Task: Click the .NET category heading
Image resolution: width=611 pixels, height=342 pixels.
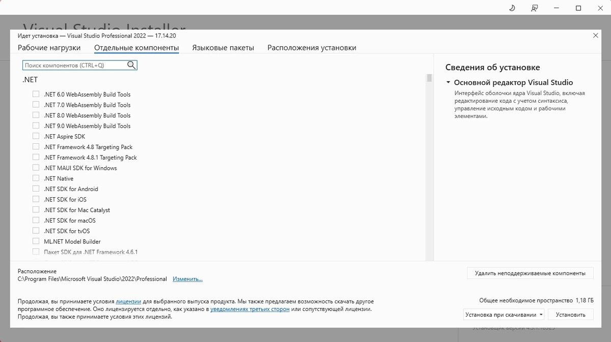Action: [x=30, y=80]
